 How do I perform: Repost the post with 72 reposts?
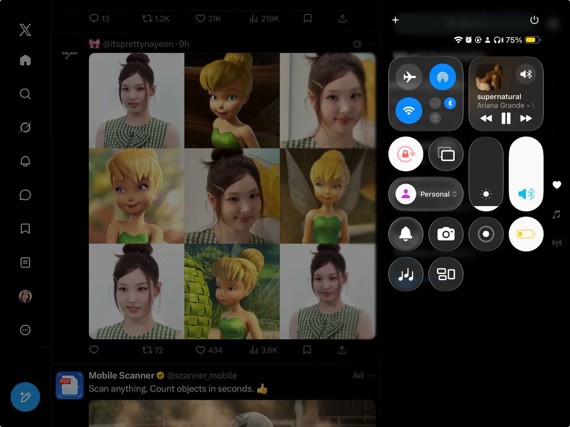[x=152, y=350]
